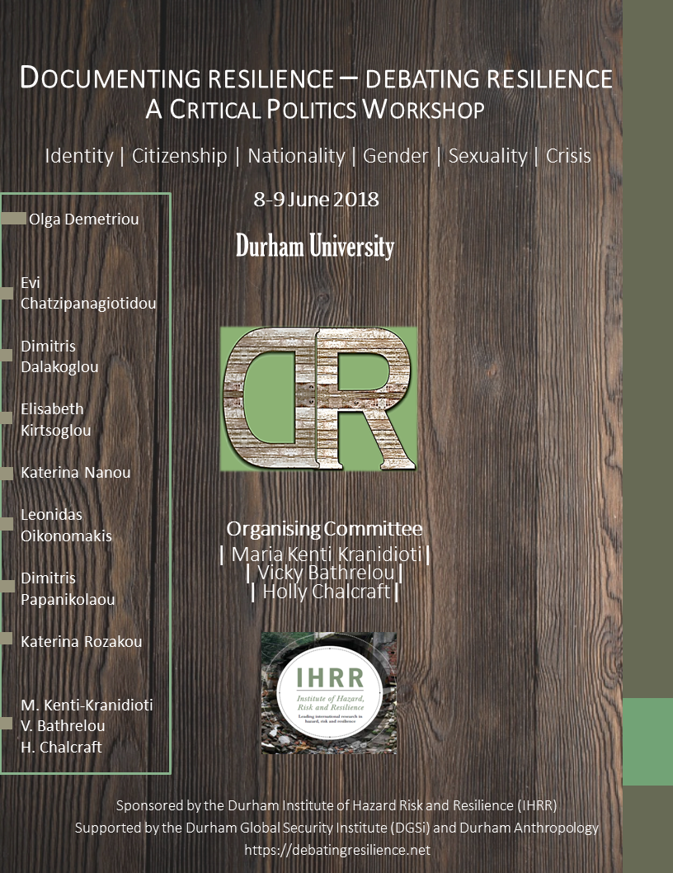Click the Documenting Resilience main title

pyautogui.click(x=316, y=79)
